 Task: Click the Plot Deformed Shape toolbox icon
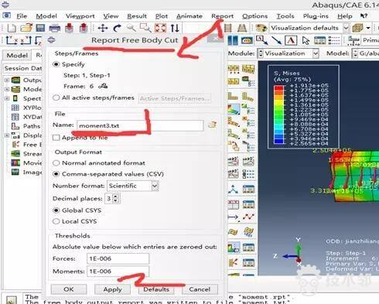coord(248,97)
